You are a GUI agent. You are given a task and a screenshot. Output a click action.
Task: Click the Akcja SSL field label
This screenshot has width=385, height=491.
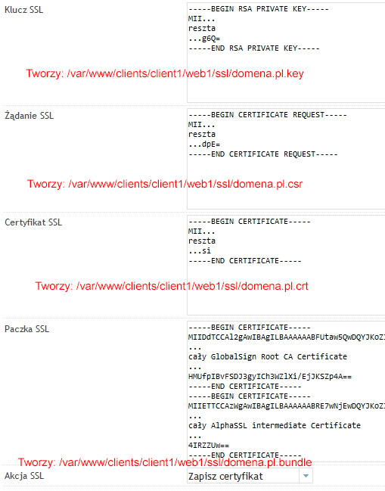pyautogui.click(x=24, y=476)
